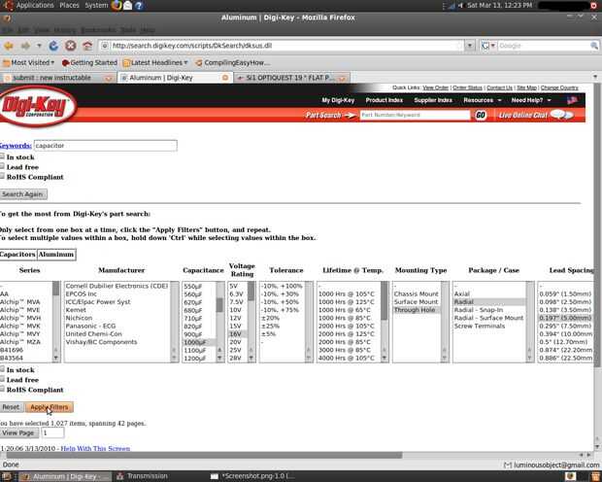Toggle lower In stock checkbox

pos(2,369)
